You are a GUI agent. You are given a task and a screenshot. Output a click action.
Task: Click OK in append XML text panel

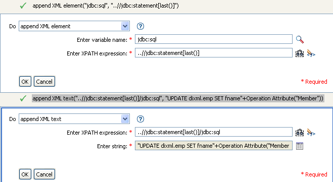coord(25,174)
